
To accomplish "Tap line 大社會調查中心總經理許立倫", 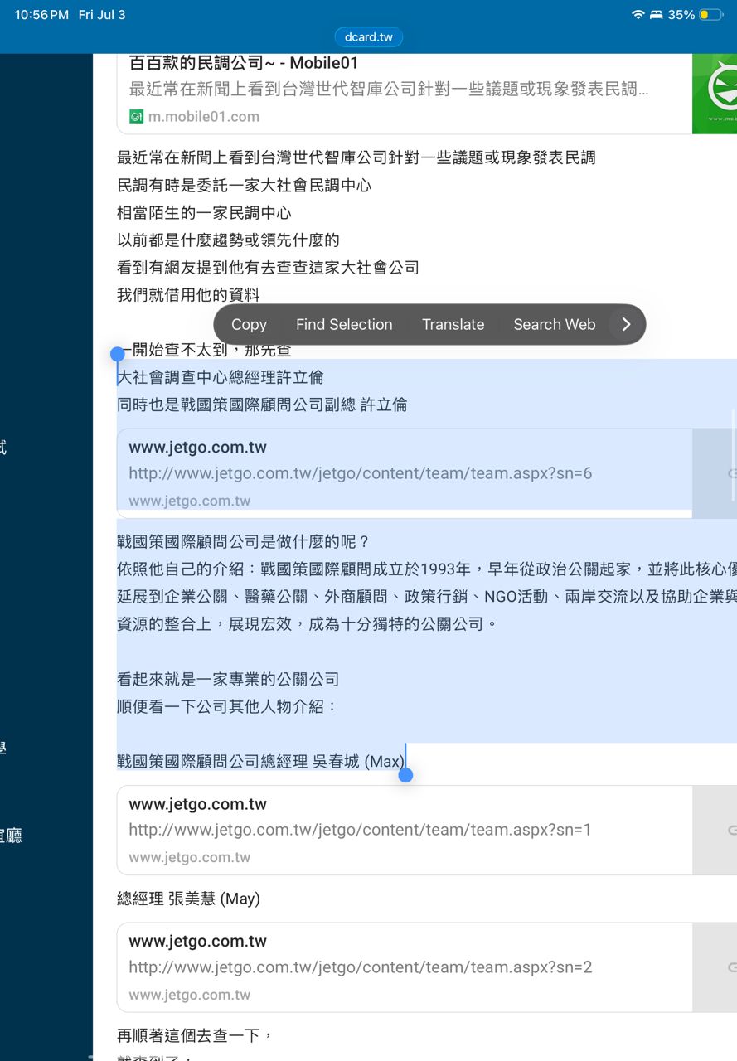I will (x=221, y=377).
